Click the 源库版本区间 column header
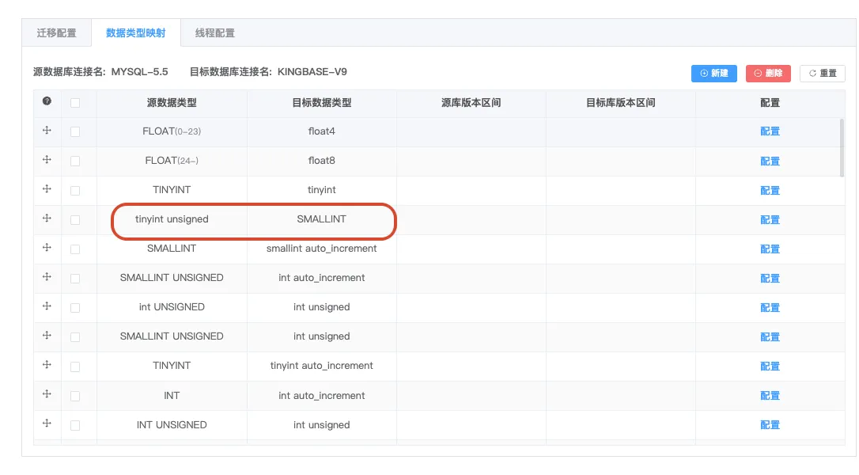 471,103
